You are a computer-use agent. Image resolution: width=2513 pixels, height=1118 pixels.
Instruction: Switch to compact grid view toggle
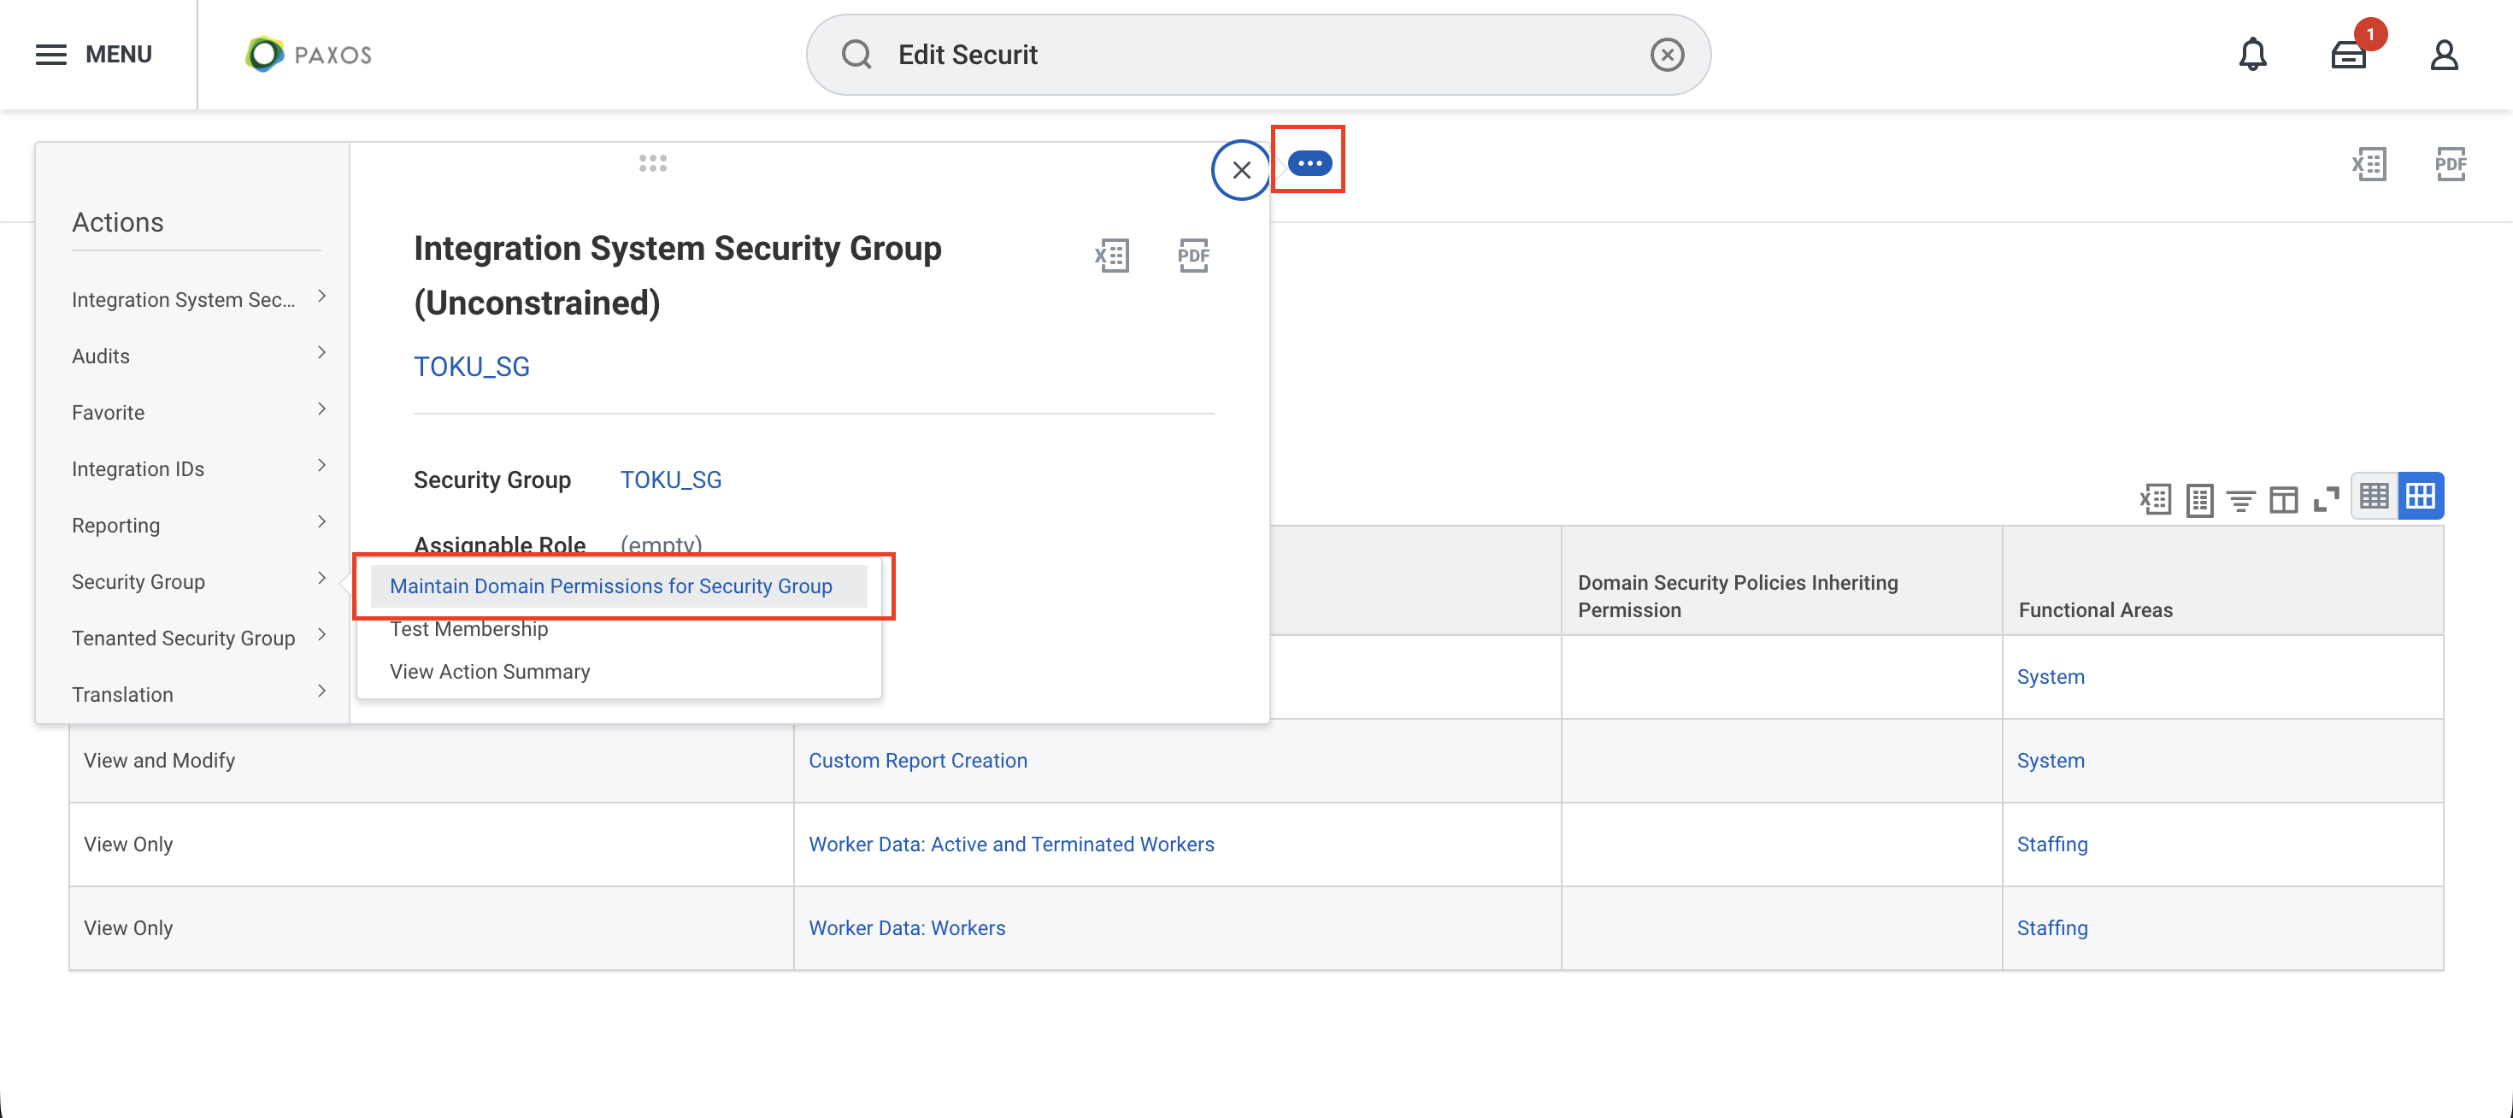[2374, 497]
